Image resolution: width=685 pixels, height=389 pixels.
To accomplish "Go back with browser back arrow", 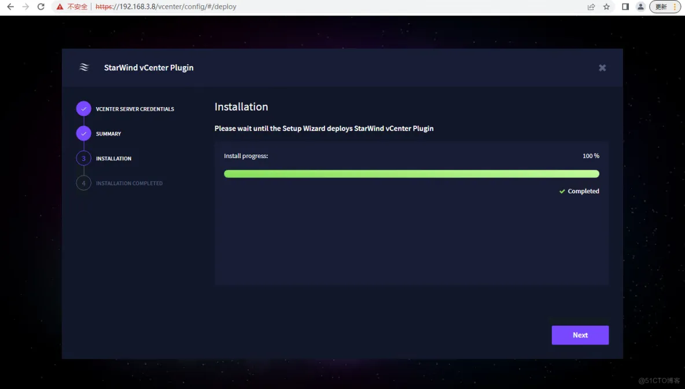I will tap(10, 6).
